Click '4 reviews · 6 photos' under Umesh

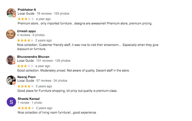tap(31, 35)
